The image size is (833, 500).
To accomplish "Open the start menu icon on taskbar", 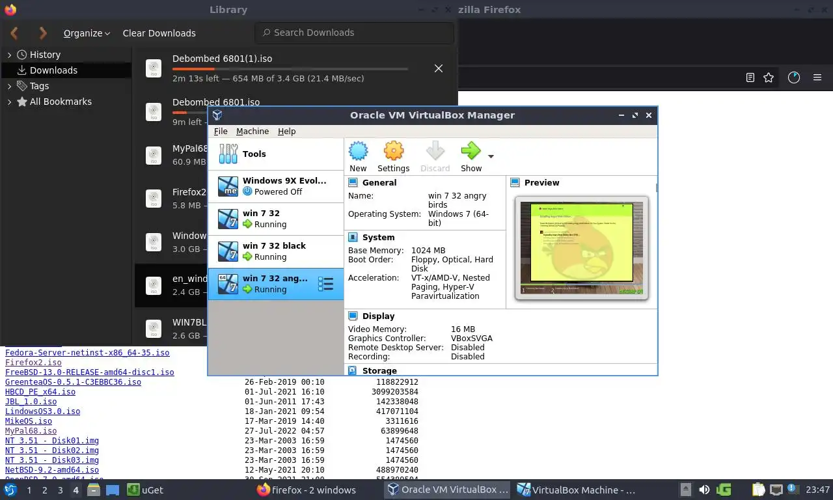I will [x=10, y=490].
